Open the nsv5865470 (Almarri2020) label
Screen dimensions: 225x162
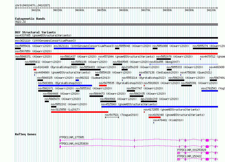(63, 99)
